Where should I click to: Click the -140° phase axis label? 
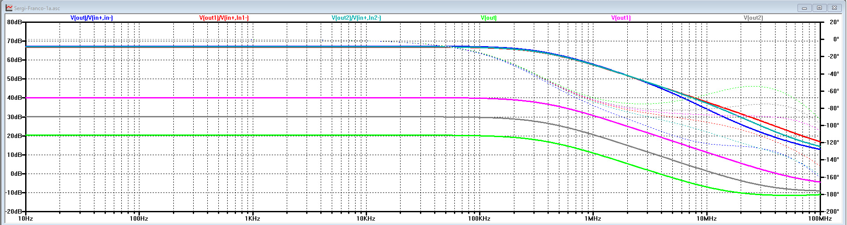832,160
